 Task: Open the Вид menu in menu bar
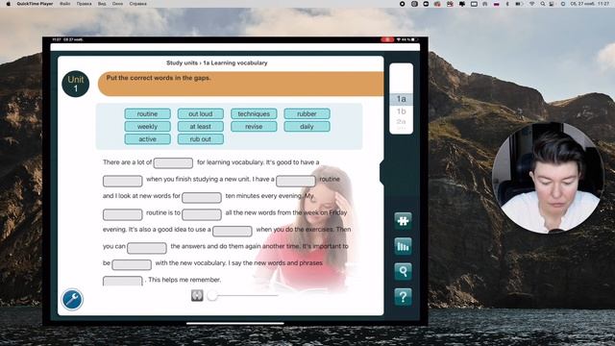pos(102,4)
